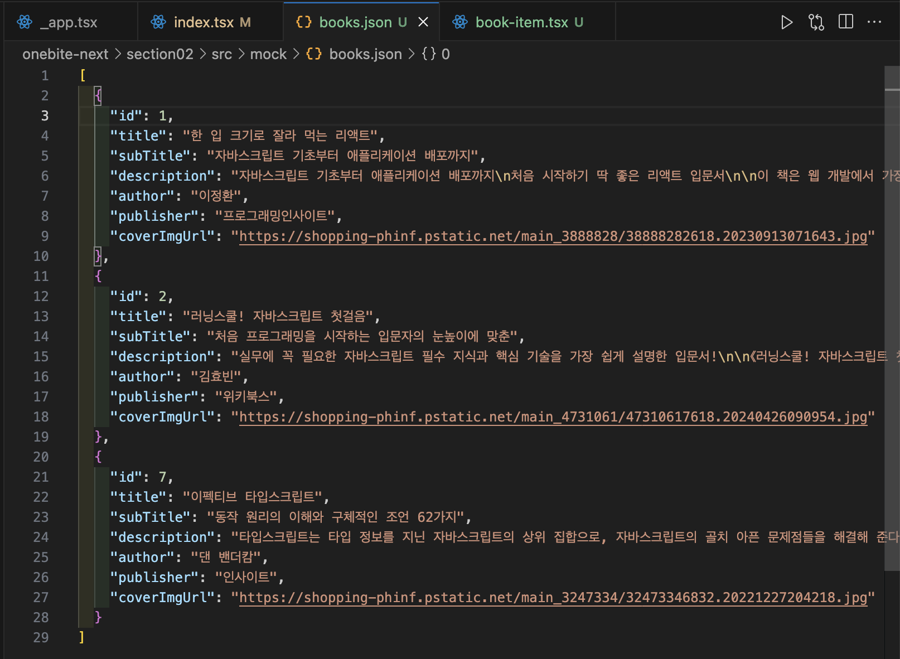The height and width of the screenshot is (659, 900).
Task: Close the books.json tab
Action: pos(423,22)
